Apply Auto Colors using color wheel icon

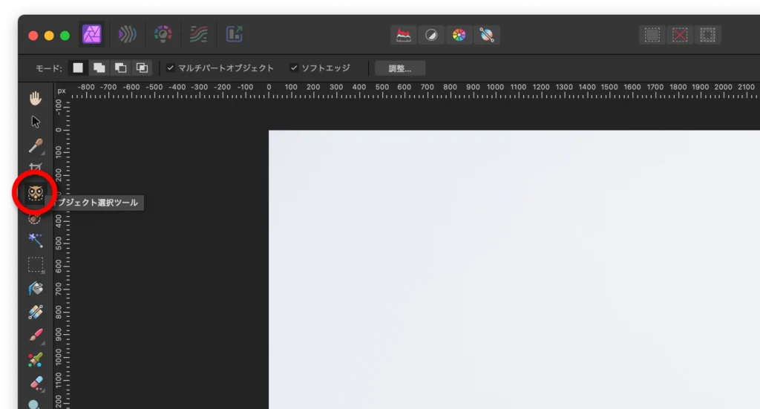(459, 35)
